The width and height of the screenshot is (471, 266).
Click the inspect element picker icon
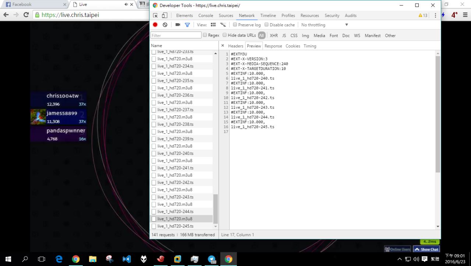(155, 15)
